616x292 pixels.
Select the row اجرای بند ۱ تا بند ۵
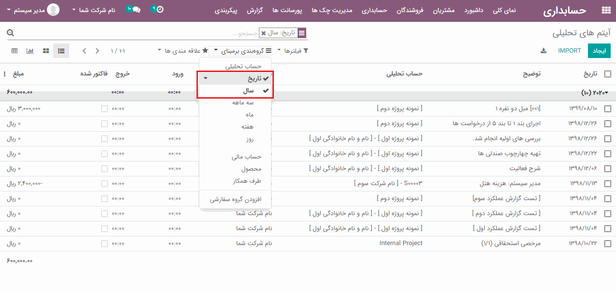coord(608,124)
